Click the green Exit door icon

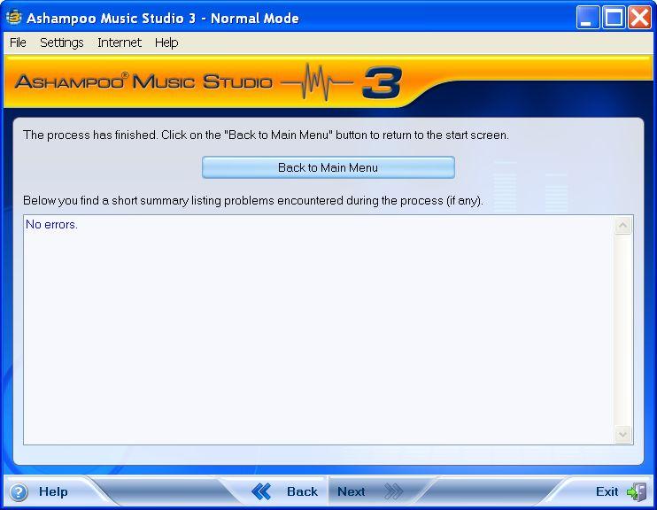[x=636, y=492]
